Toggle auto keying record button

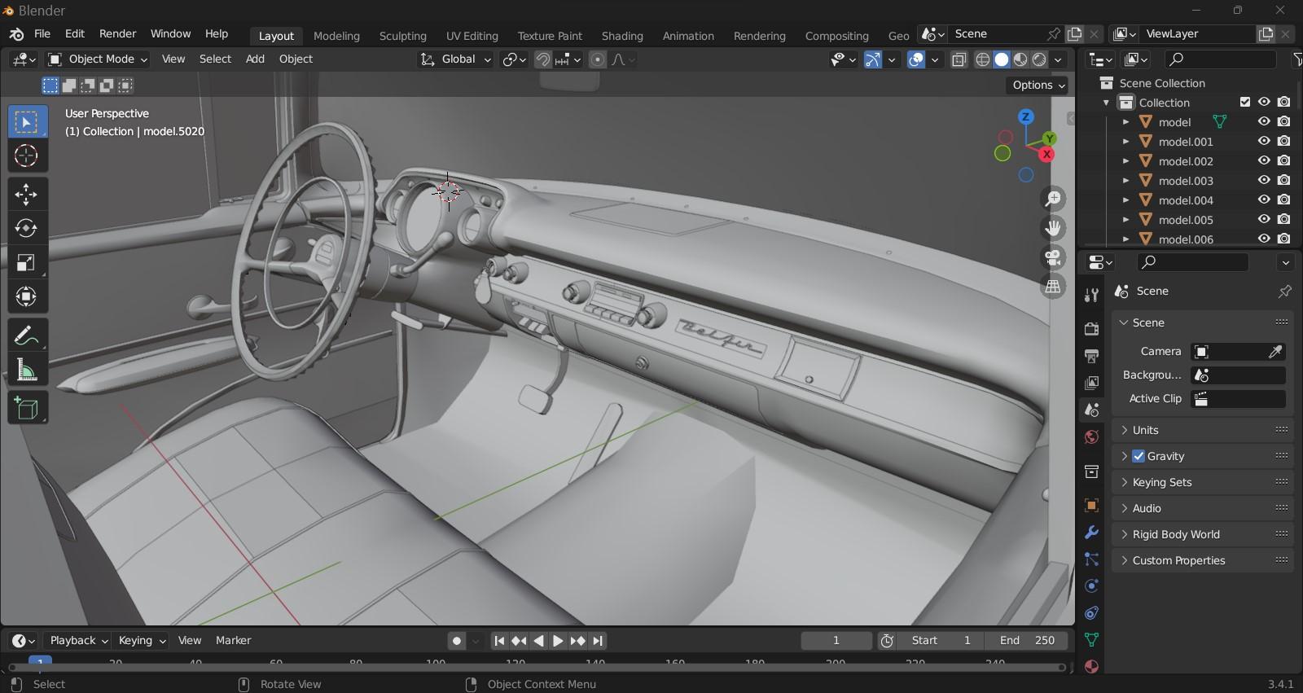457,641
